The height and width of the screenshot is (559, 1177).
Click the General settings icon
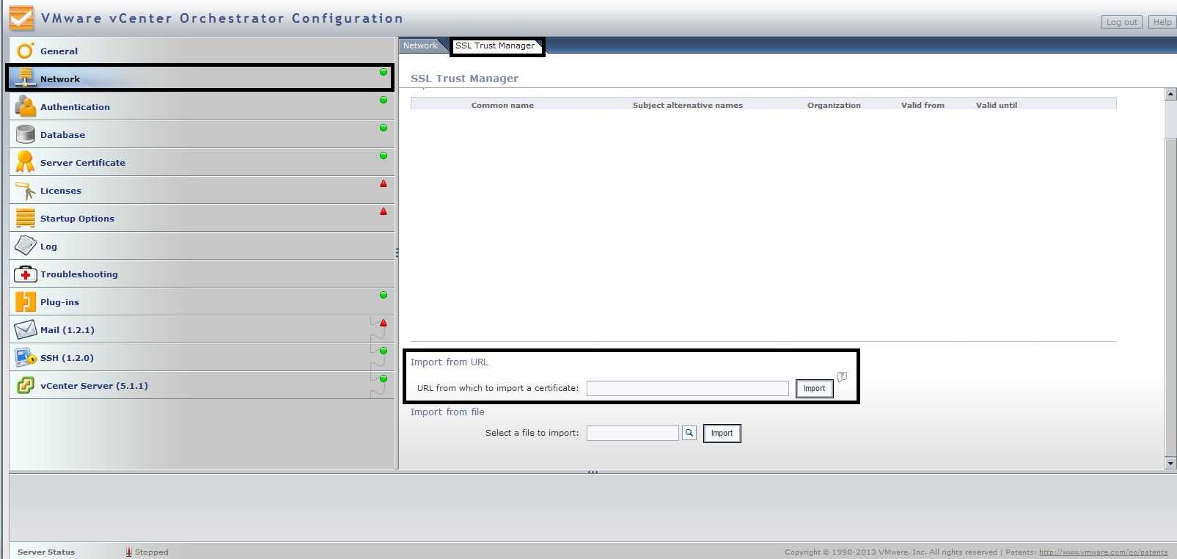25,51
